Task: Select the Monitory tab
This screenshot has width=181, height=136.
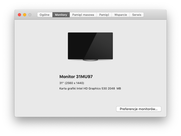Action: (x=61, y=15)
